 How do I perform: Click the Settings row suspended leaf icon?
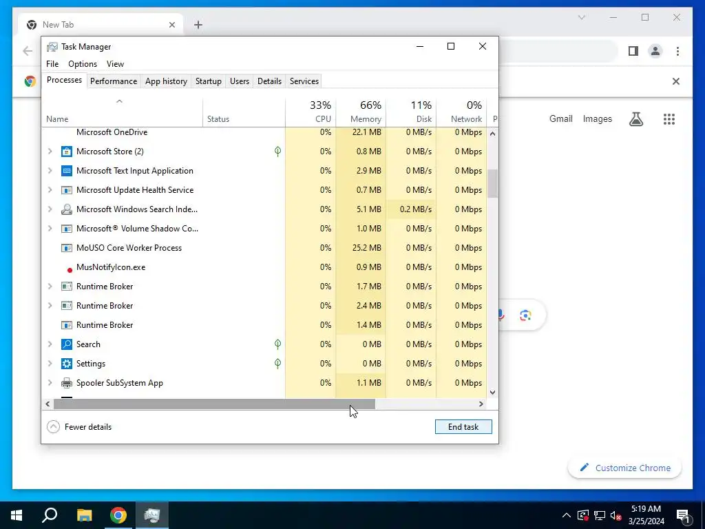(278, 364)
